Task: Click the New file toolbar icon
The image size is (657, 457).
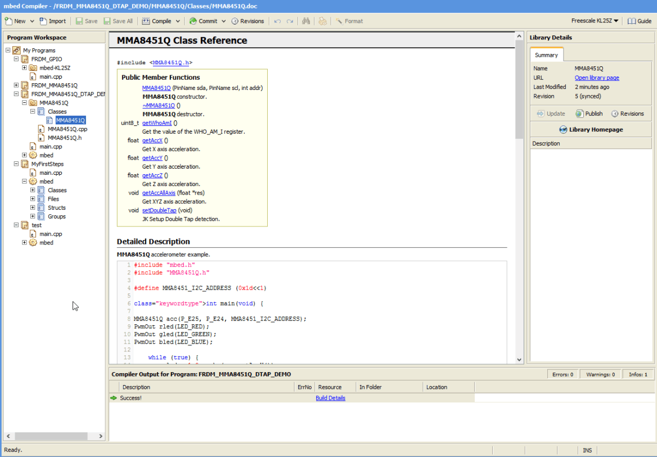Action: pos(8,21)
